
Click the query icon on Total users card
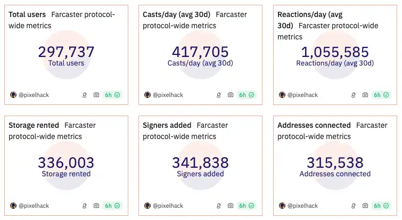pyautogui.click(x=84, y=95)
